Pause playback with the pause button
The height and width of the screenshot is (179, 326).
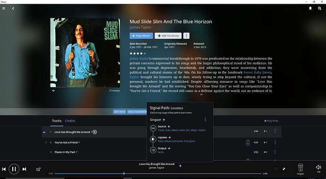pos(14,169)
